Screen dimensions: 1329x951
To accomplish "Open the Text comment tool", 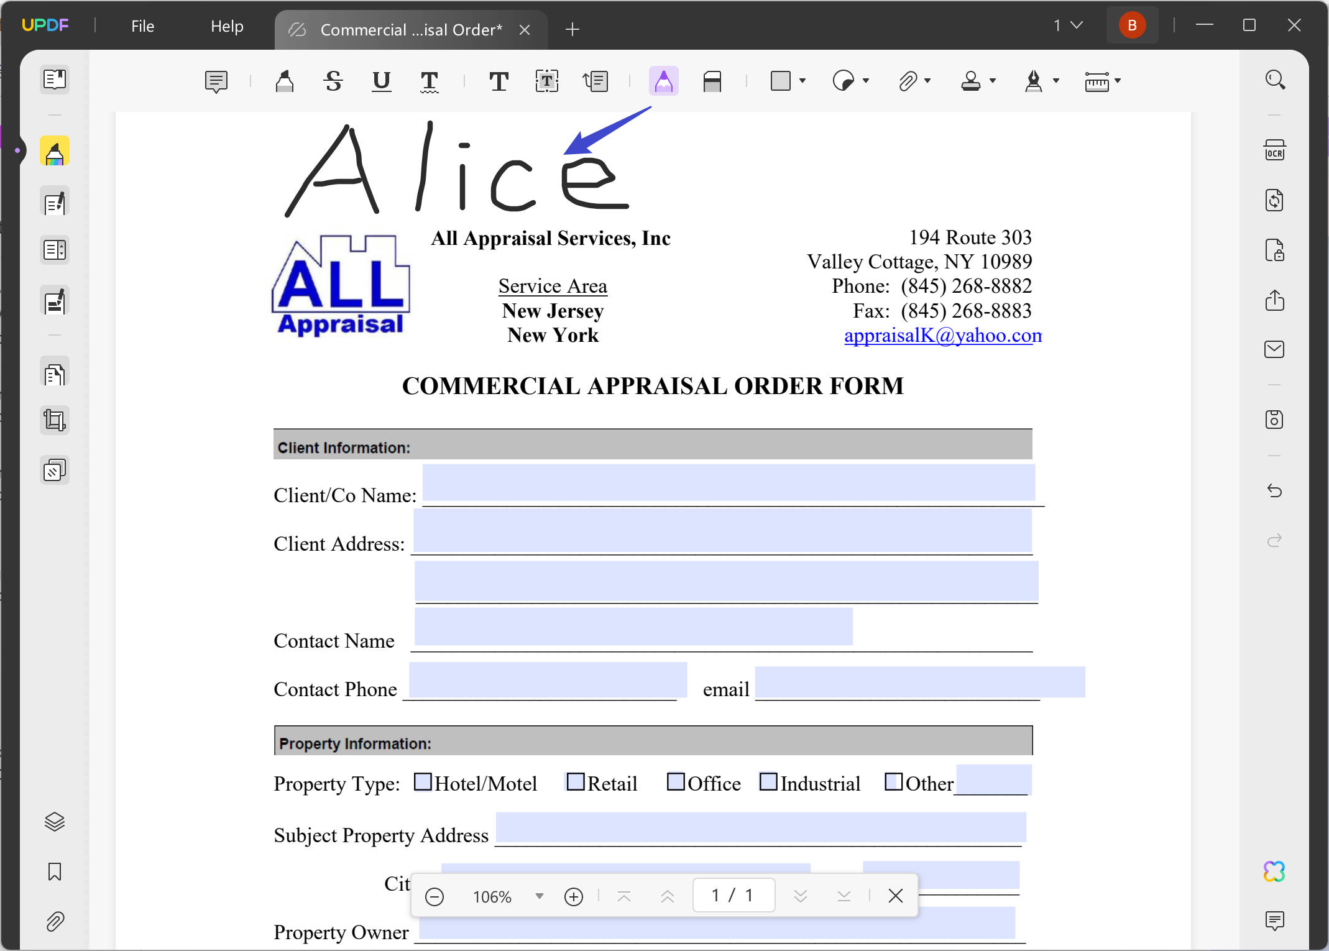I will 498,81.
